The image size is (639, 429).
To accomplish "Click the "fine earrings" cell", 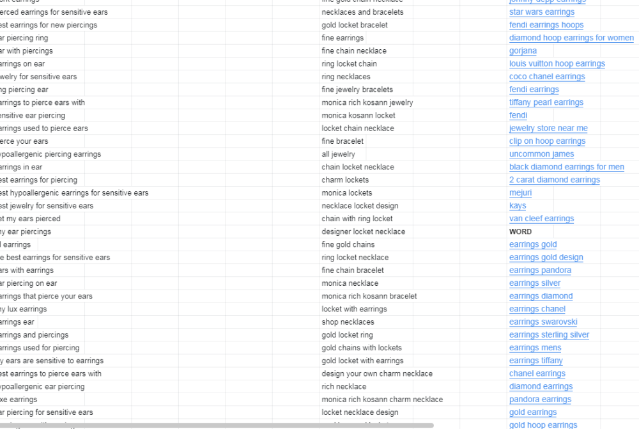I will tap(343, 38).
